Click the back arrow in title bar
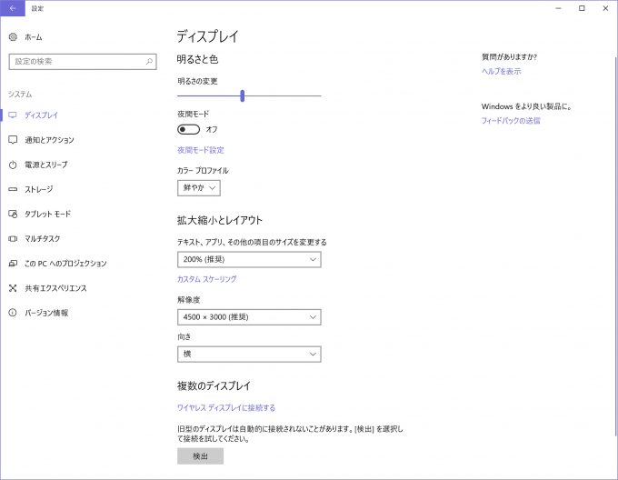Image resolution: width=618 pixels, height=480 pixels. tap(13, 8)
